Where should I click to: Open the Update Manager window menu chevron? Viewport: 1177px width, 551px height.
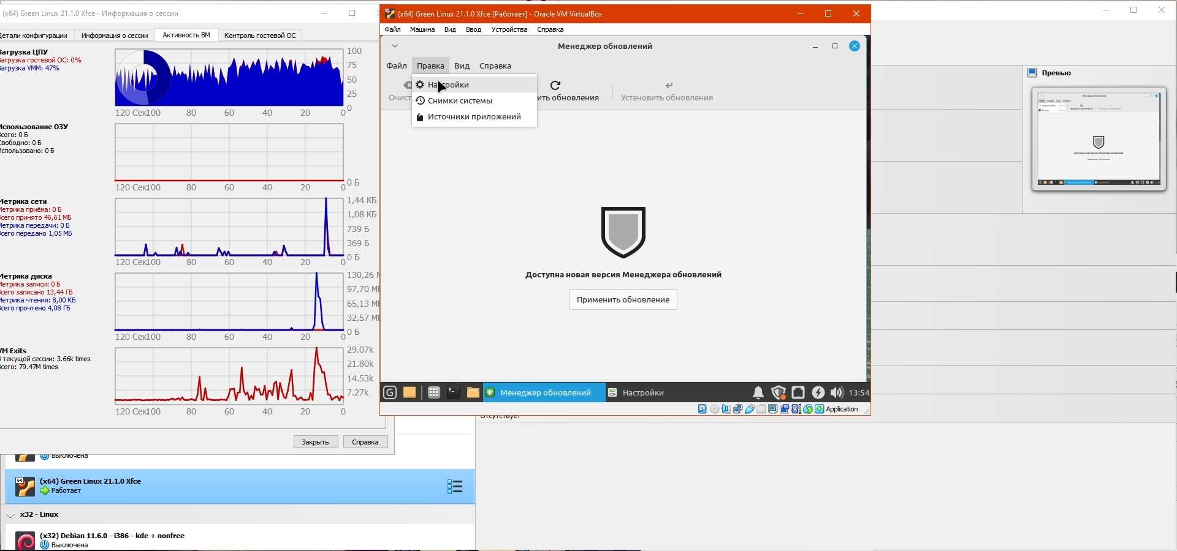pyautogui.click(x=395, y=46)
